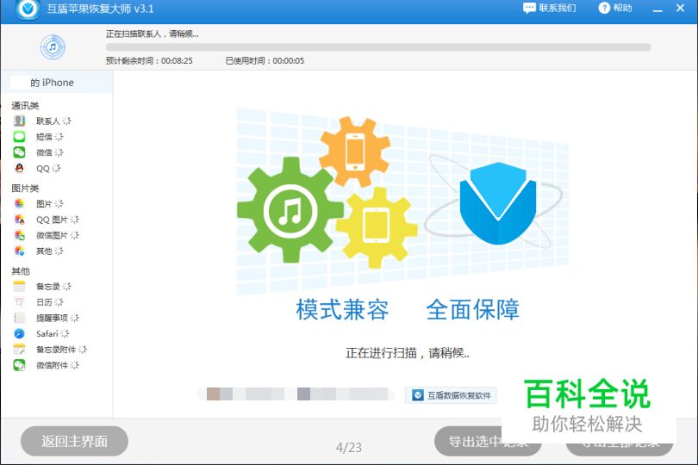698x465 pixels.
Task: Click the 互盾数据恢复软件 link
Action: pyautogui.click(x=451, y=395)
